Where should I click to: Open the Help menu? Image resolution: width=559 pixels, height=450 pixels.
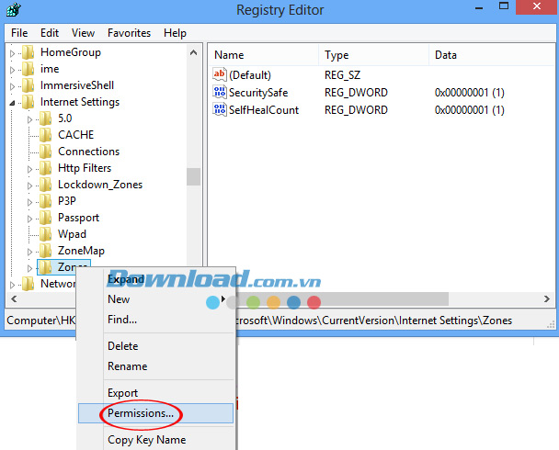175,33
